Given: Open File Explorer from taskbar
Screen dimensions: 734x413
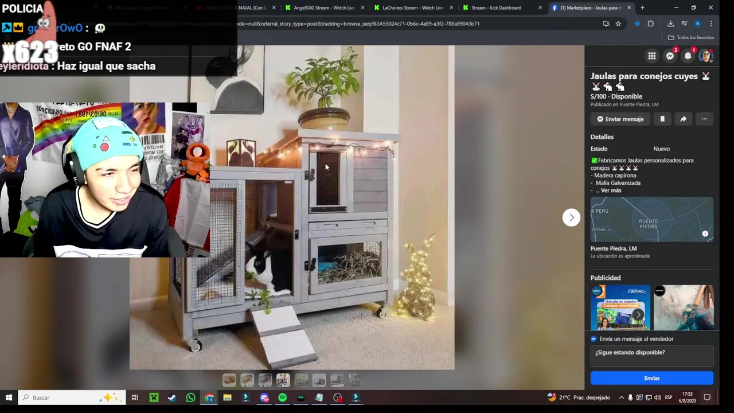Looking at the screenshot, I should click(228, 398).
